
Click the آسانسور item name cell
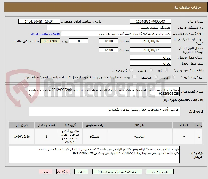140,136
